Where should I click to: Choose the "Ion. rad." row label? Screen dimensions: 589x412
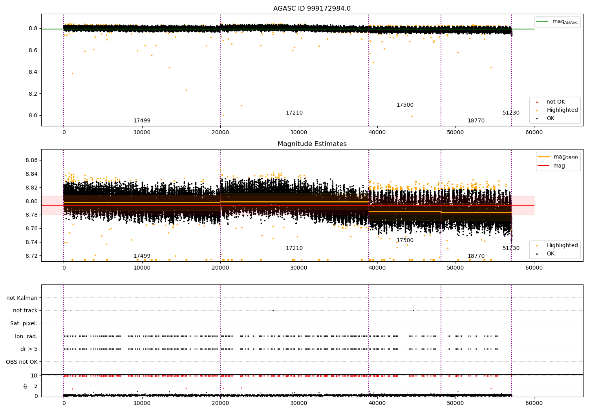click(26, 336)
